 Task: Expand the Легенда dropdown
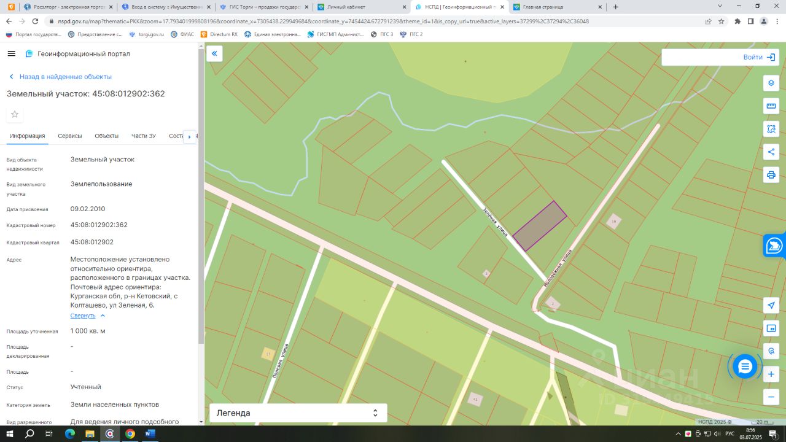(298, 413)
